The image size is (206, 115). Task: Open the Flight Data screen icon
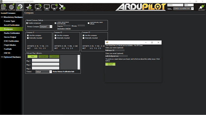(x=4, y=7)
